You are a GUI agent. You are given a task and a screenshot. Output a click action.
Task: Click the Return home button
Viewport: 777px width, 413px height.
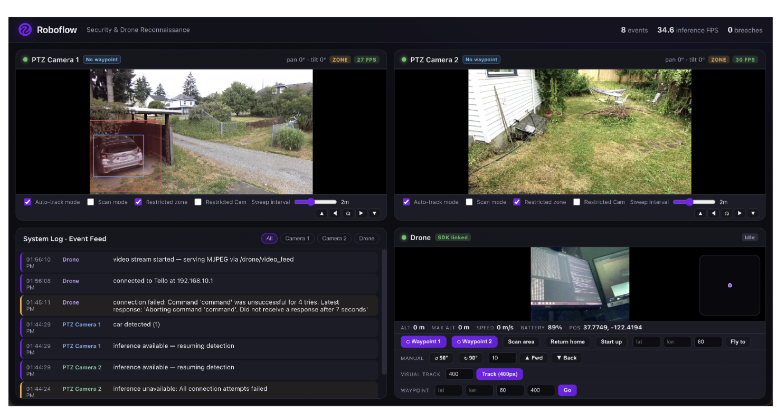pos(567,342)
